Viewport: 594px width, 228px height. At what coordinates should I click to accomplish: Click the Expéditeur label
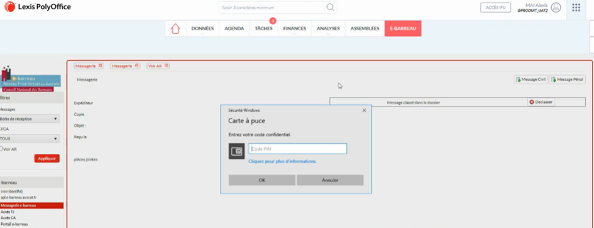(x=84, y=102)
